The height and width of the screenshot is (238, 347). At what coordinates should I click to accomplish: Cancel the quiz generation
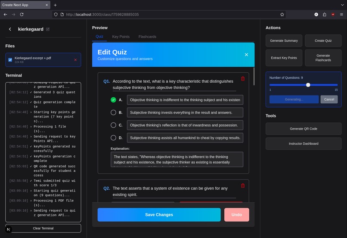[x=329, y=99]
